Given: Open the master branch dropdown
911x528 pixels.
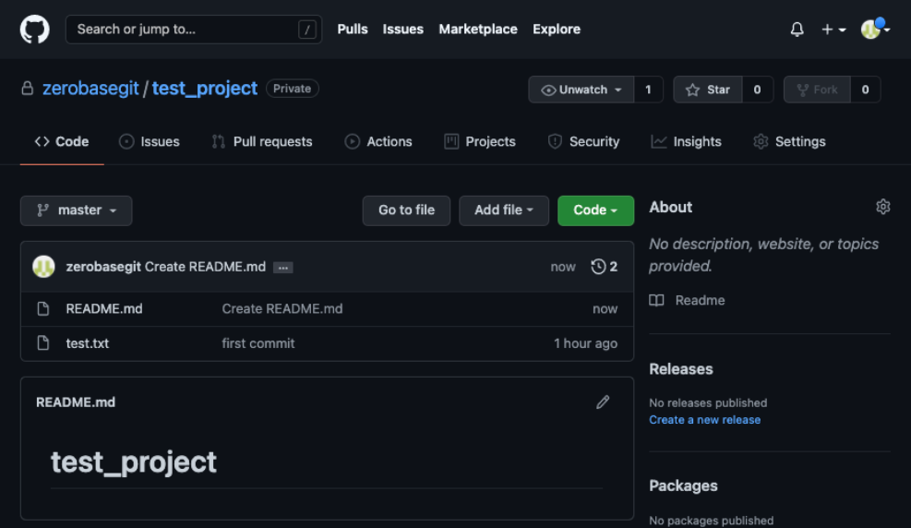Looking at the screenshot, I should coord(77,210).
